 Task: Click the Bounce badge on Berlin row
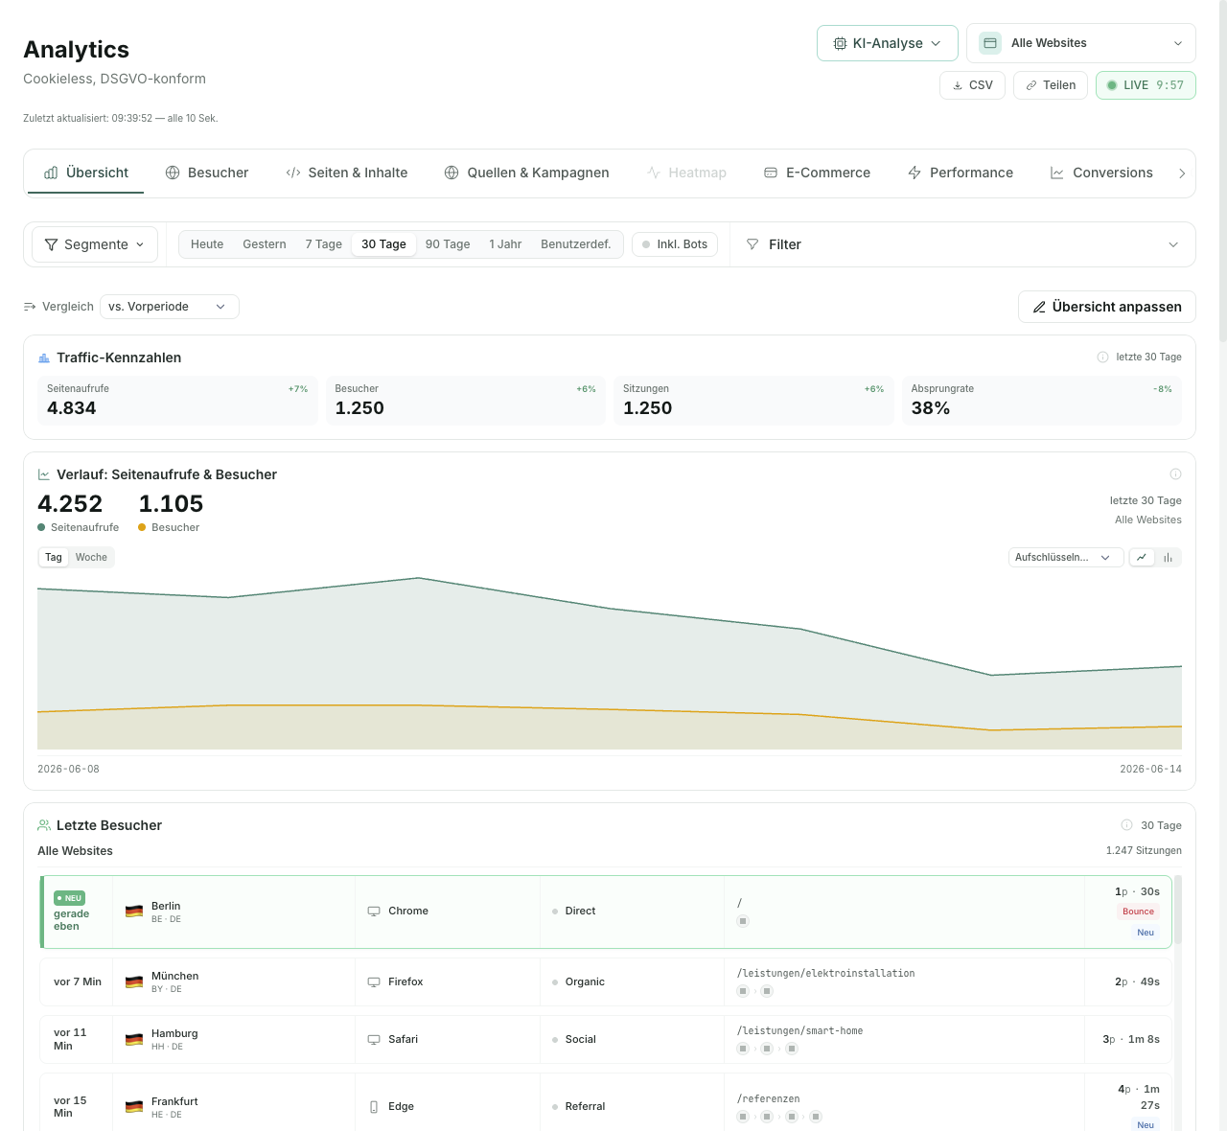coord(1138,912)
